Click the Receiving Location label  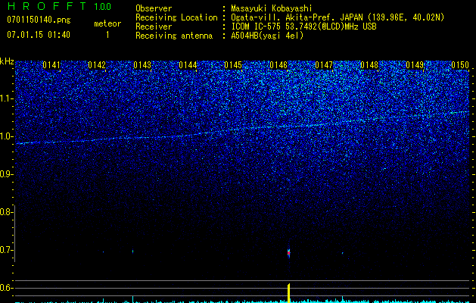(x=176, y=17)
